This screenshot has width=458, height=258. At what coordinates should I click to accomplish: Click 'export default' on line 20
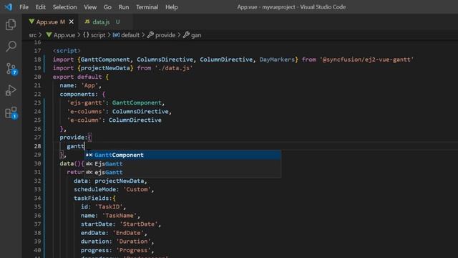(x=77, y=77)
